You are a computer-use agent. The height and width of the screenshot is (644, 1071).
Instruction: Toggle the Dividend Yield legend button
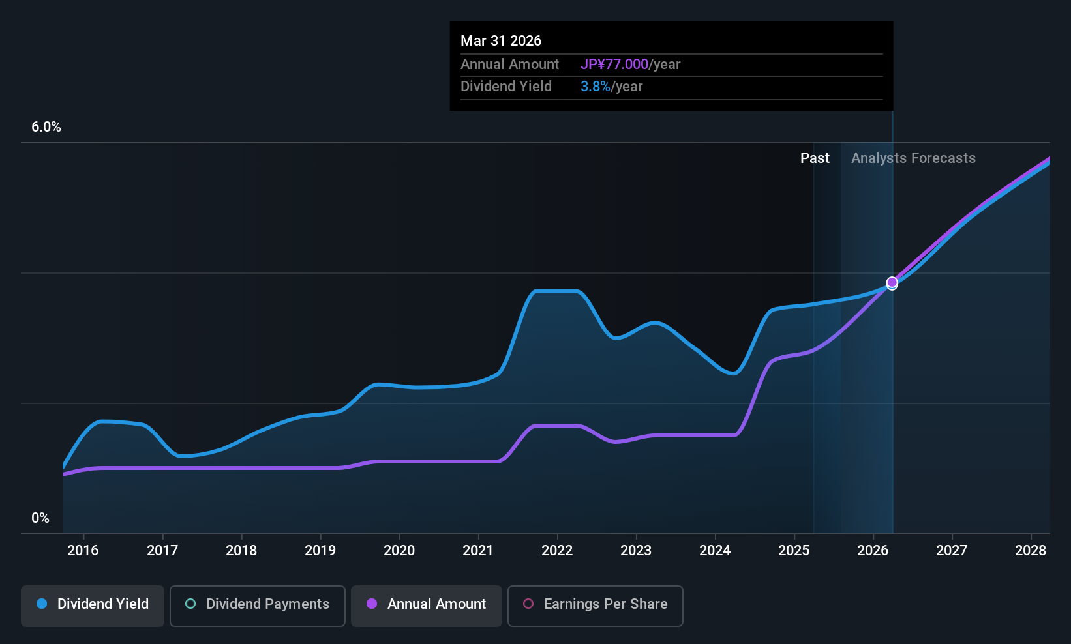(x=93, y=606)
